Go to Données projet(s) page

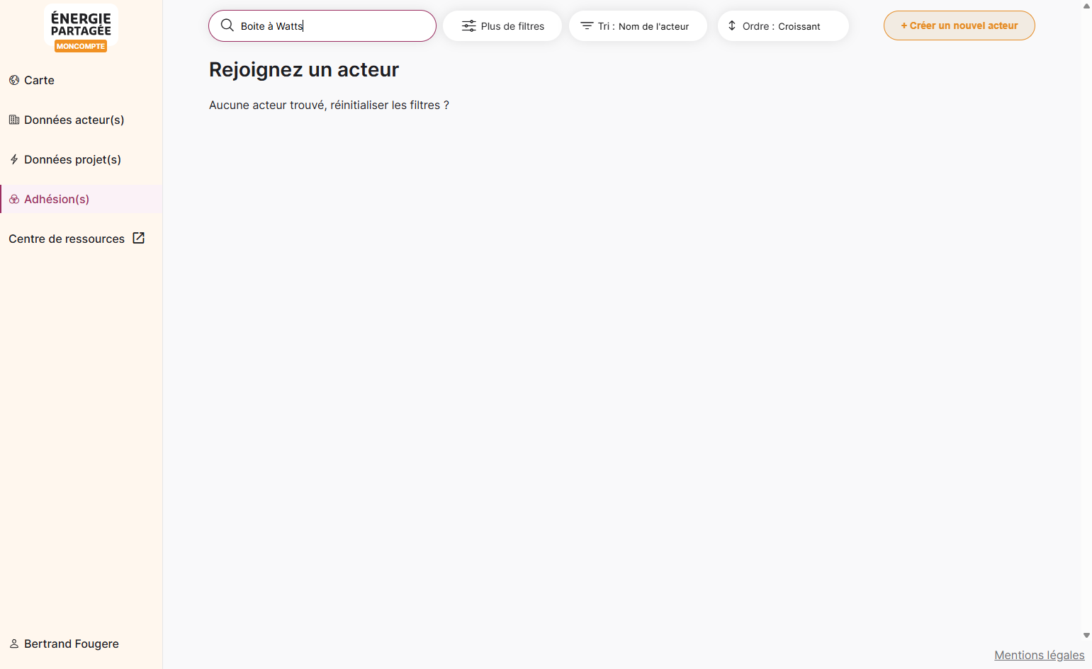(x=81, y=159)
